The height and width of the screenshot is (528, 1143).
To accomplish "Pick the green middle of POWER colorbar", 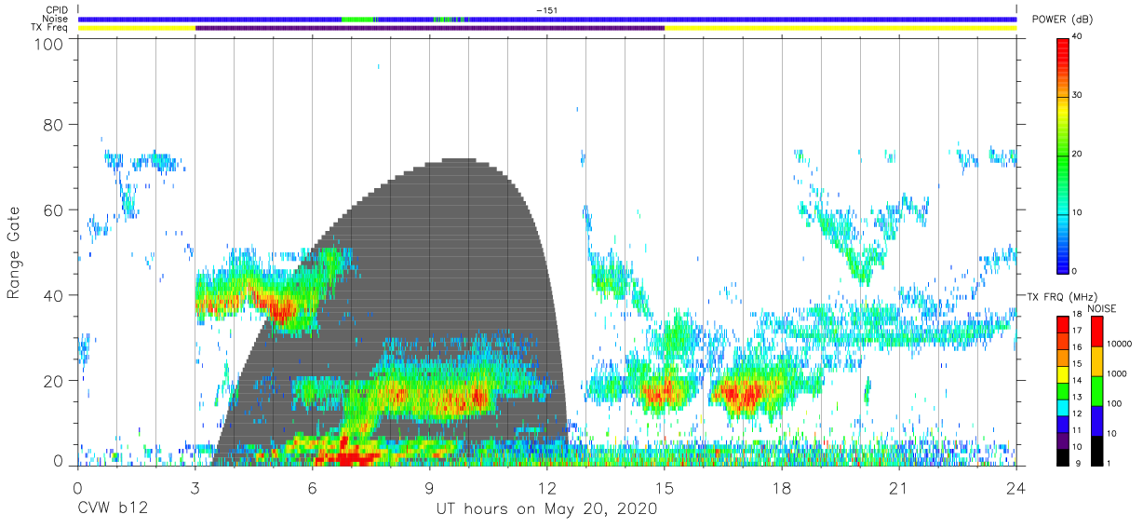I will (1064, 155).
